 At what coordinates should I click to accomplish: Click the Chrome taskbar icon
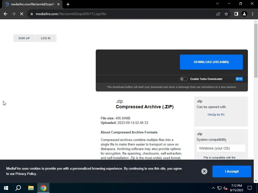coord(43,188)
